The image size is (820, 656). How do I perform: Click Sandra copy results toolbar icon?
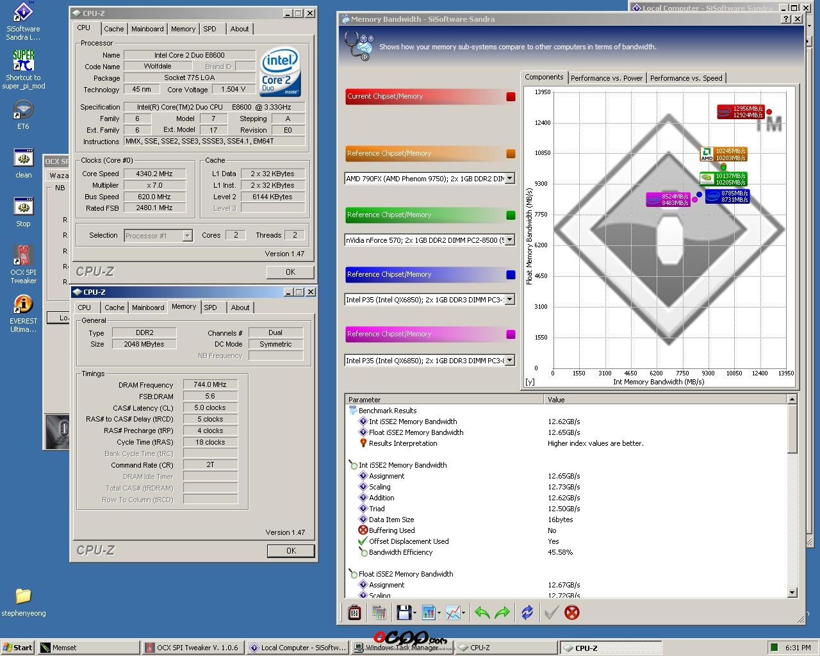379,612
